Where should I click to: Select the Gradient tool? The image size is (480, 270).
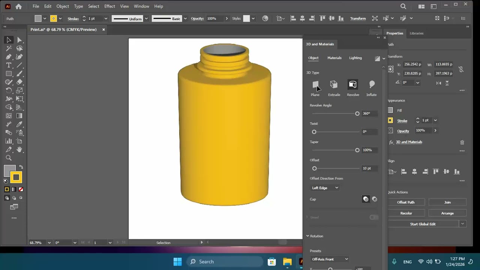coord(19,116)
